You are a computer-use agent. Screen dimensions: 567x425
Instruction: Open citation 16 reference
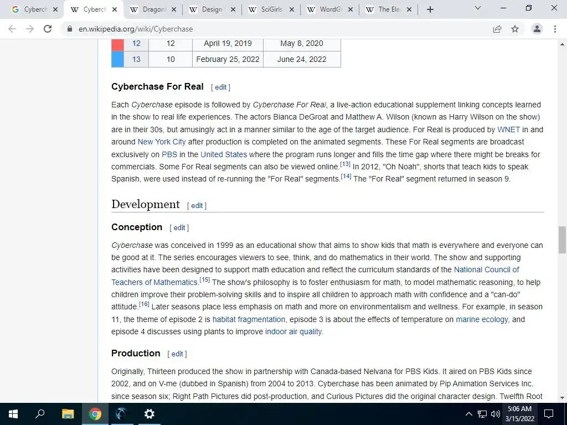tap(144, 304)
